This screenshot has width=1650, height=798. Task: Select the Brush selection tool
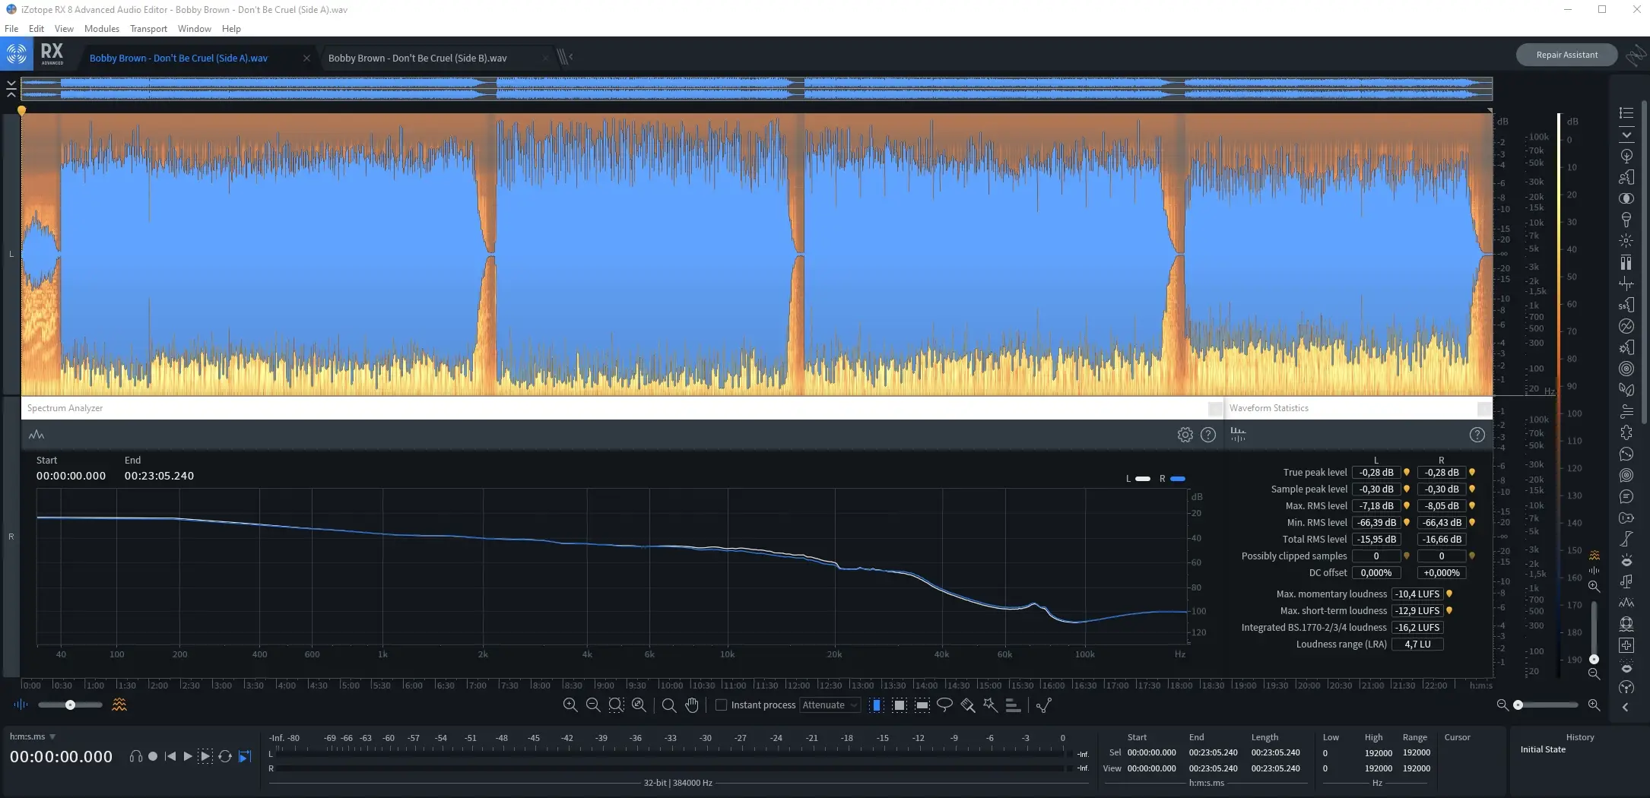967,705
